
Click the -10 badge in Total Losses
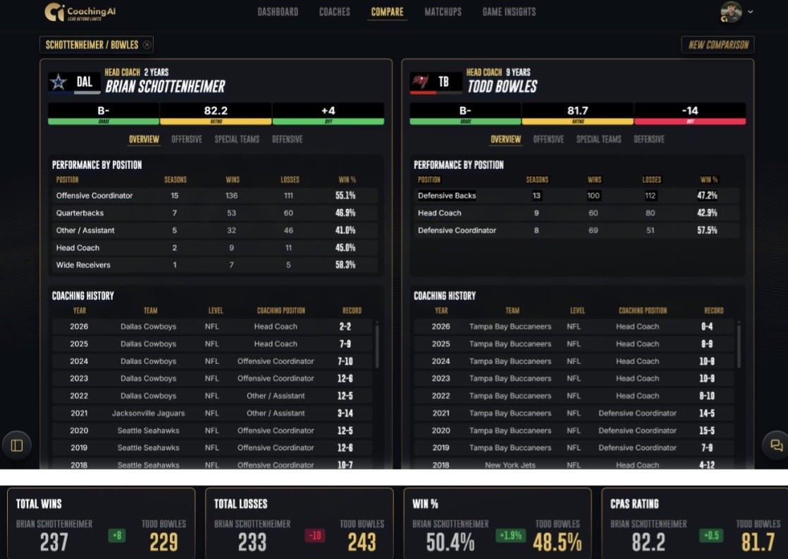[315, 536]
